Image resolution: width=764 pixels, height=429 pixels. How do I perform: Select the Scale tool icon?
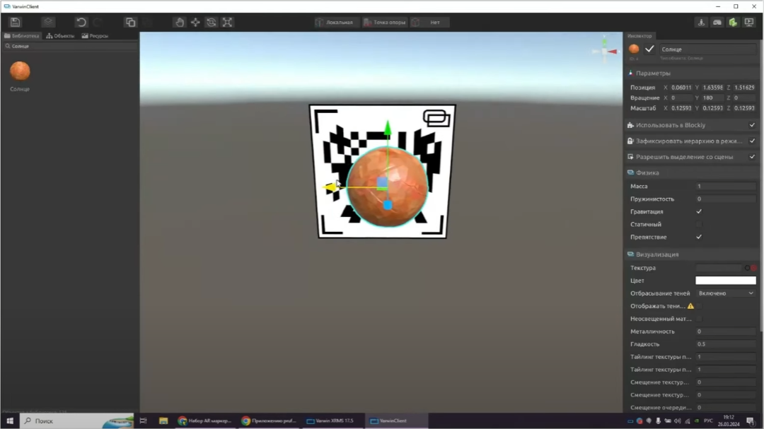tap(227, 23)
